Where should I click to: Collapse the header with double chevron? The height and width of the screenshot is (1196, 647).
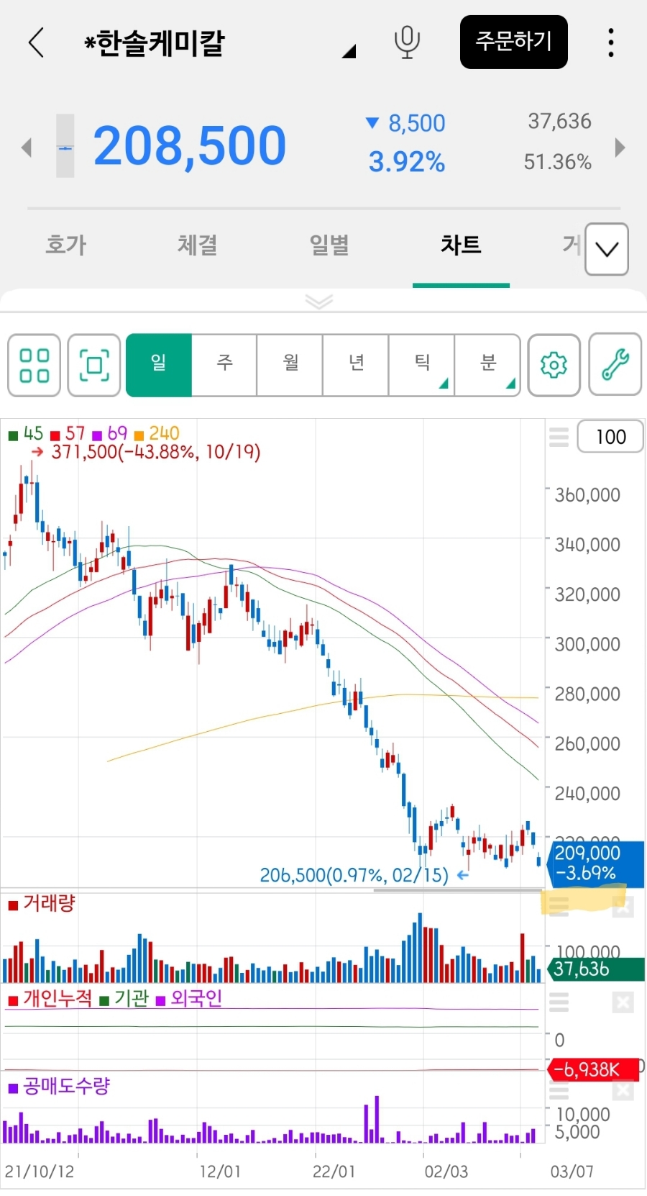(x=319, y=301)
